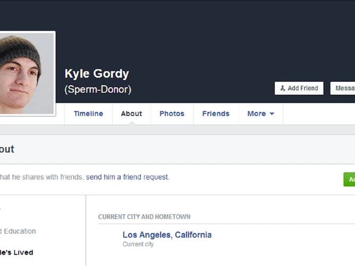Click Kyle Gordy's profile picture

25,73
